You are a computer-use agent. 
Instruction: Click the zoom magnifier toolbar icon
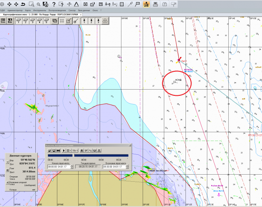pos(38,4)
